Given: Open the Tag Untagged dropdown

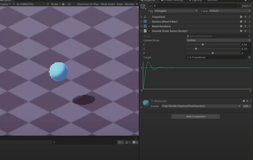Looking at the screenshot, I should click(176, 11).
